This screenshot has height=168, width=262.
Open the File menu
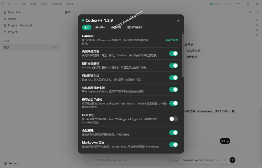pos(24,4)
